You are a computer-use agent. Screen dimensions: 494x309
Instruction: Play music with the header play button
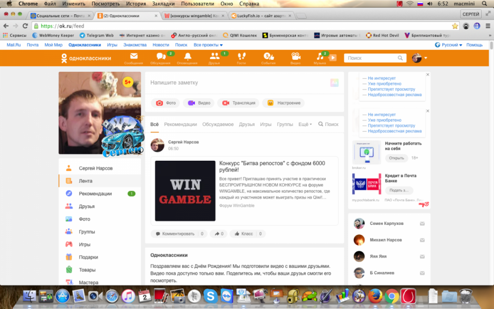coord(333,58)
